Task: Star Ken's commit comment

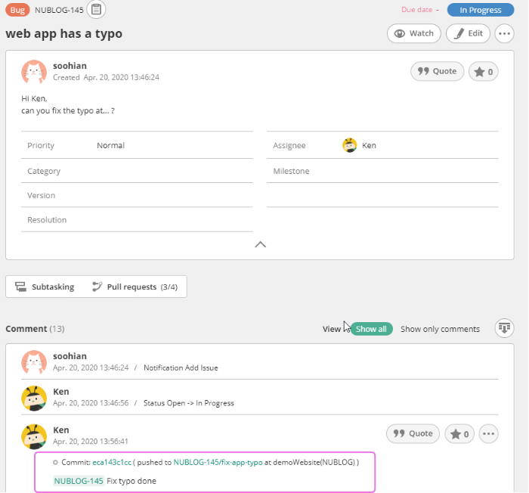Action: [x=459, y=433]
